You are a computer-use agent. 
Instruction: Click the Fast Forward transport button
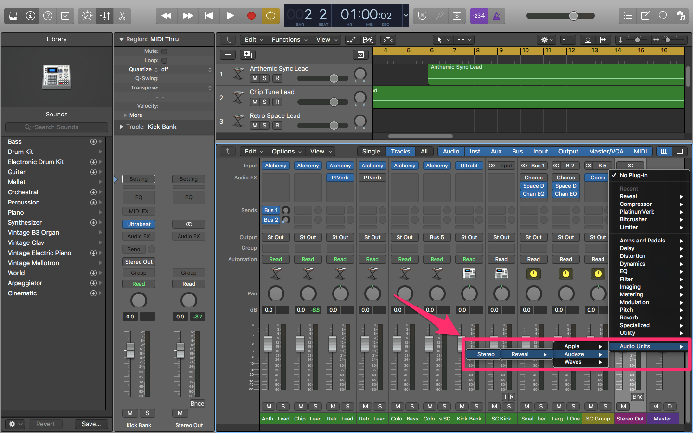click(188, 16)
